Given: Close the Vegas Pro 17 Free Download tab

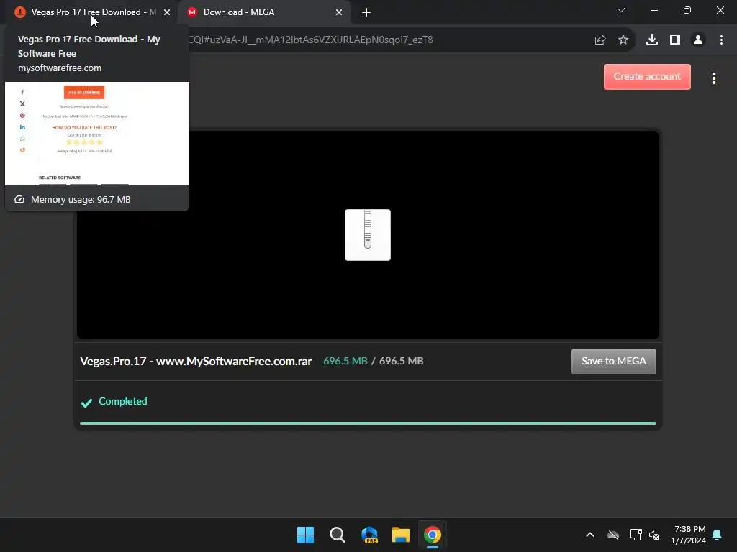Looking at the screenshot, I should coord(167,13).
